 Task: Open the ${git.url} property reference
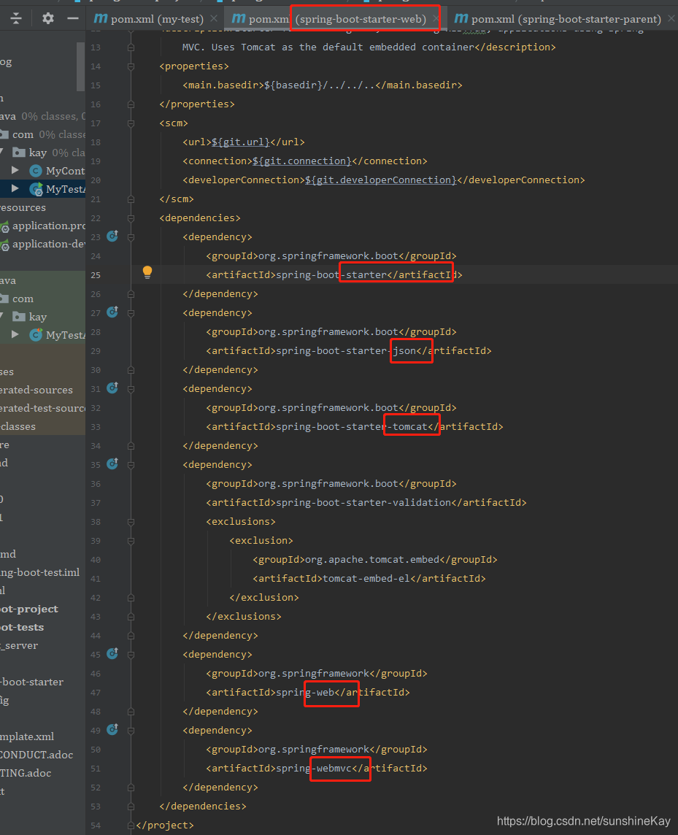click(x=241, y=142)
